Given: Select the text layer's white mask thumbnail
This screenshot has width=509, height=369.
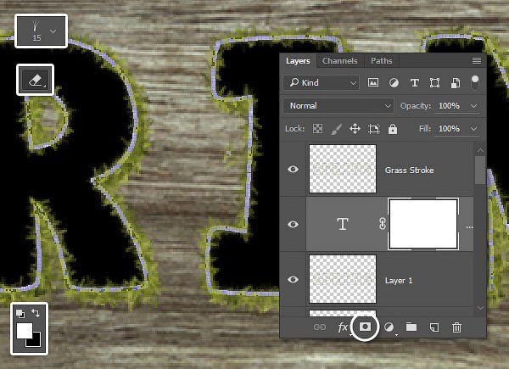Looking at the screenshot, I should pyautogui.click(x=423, y=224).
